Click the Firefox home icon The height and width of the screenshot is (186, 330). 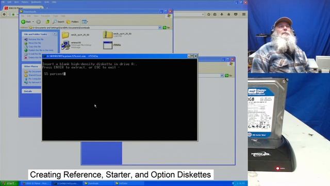(x=229, y=14)
